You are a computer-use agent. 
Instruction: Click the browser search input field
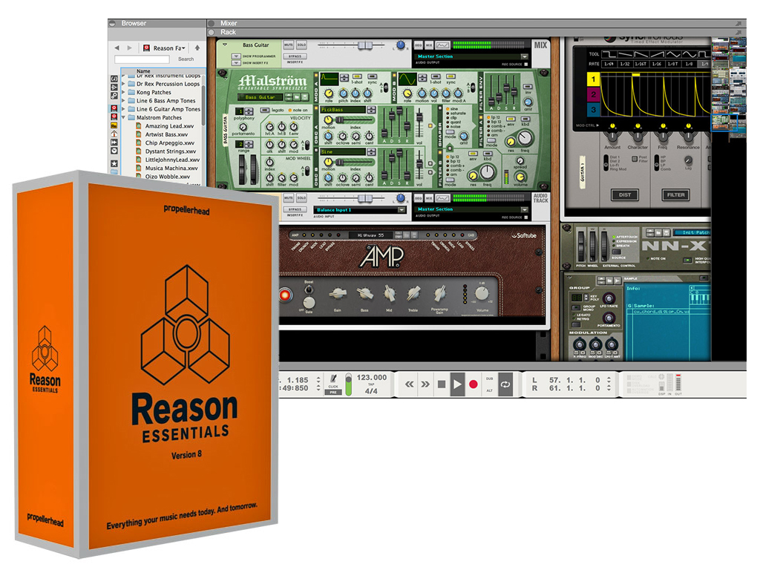coord(142,59)
